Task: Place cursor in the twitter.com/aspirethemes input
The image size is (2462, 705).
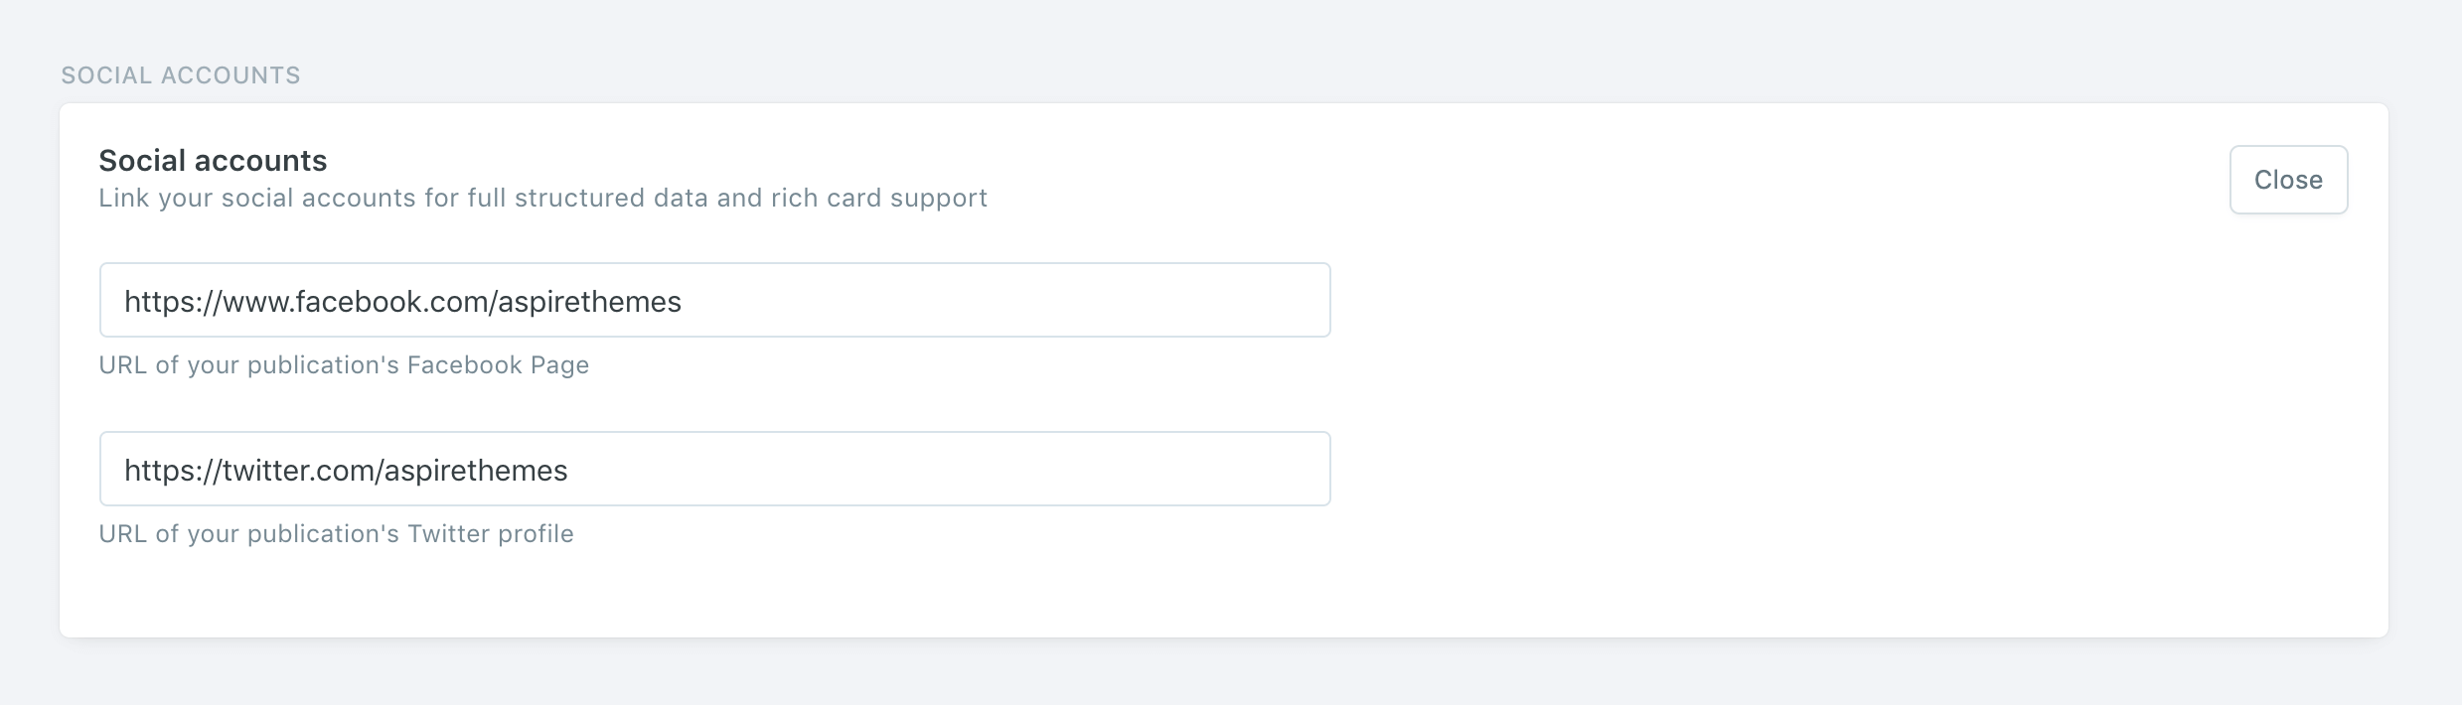Action: coord(713,468)
